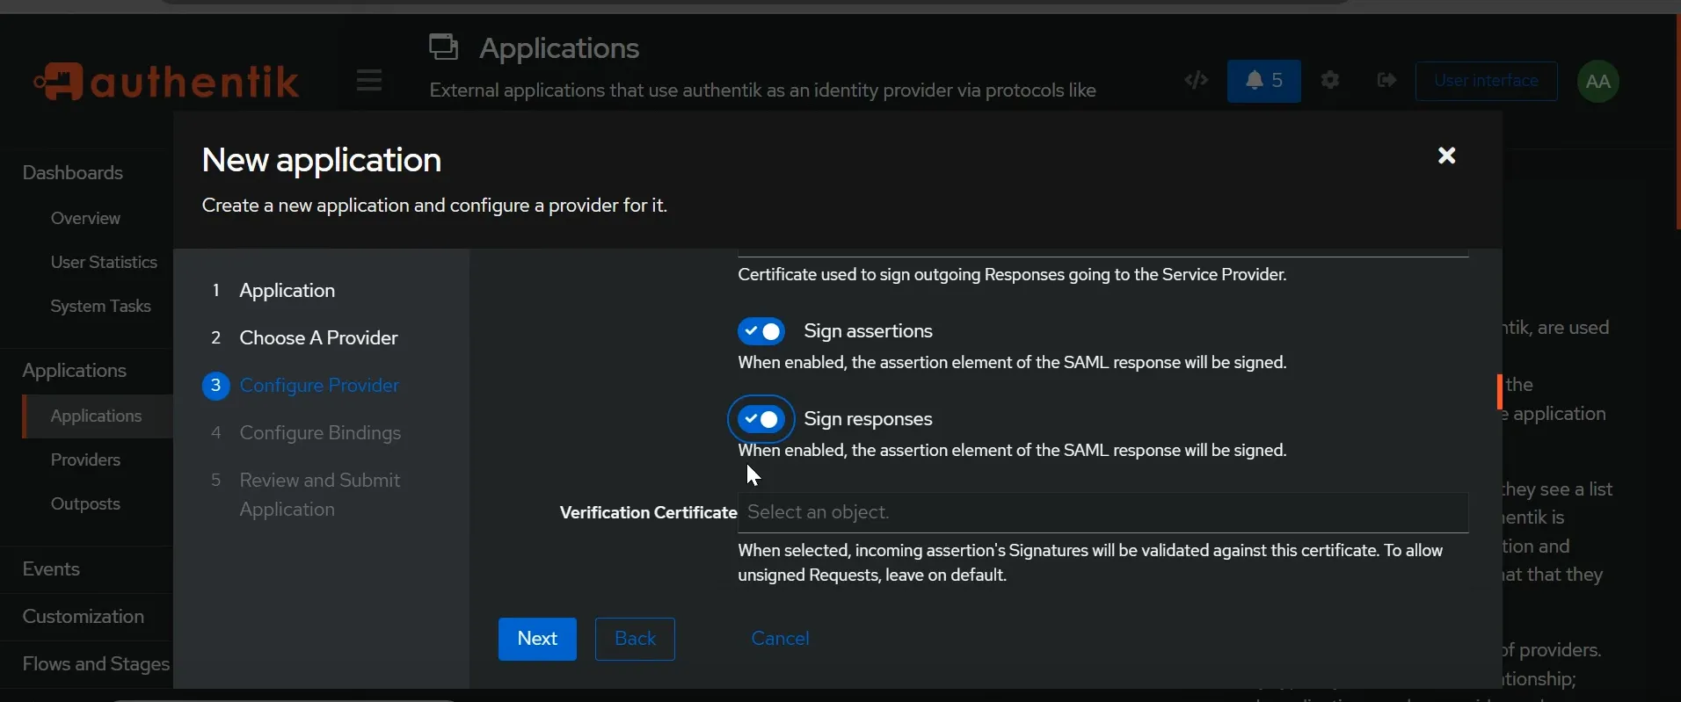Click the authentik logo

[x=167, y=82]
